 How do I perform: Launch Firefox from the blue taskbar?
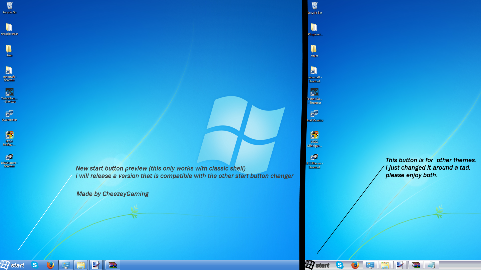50,265
